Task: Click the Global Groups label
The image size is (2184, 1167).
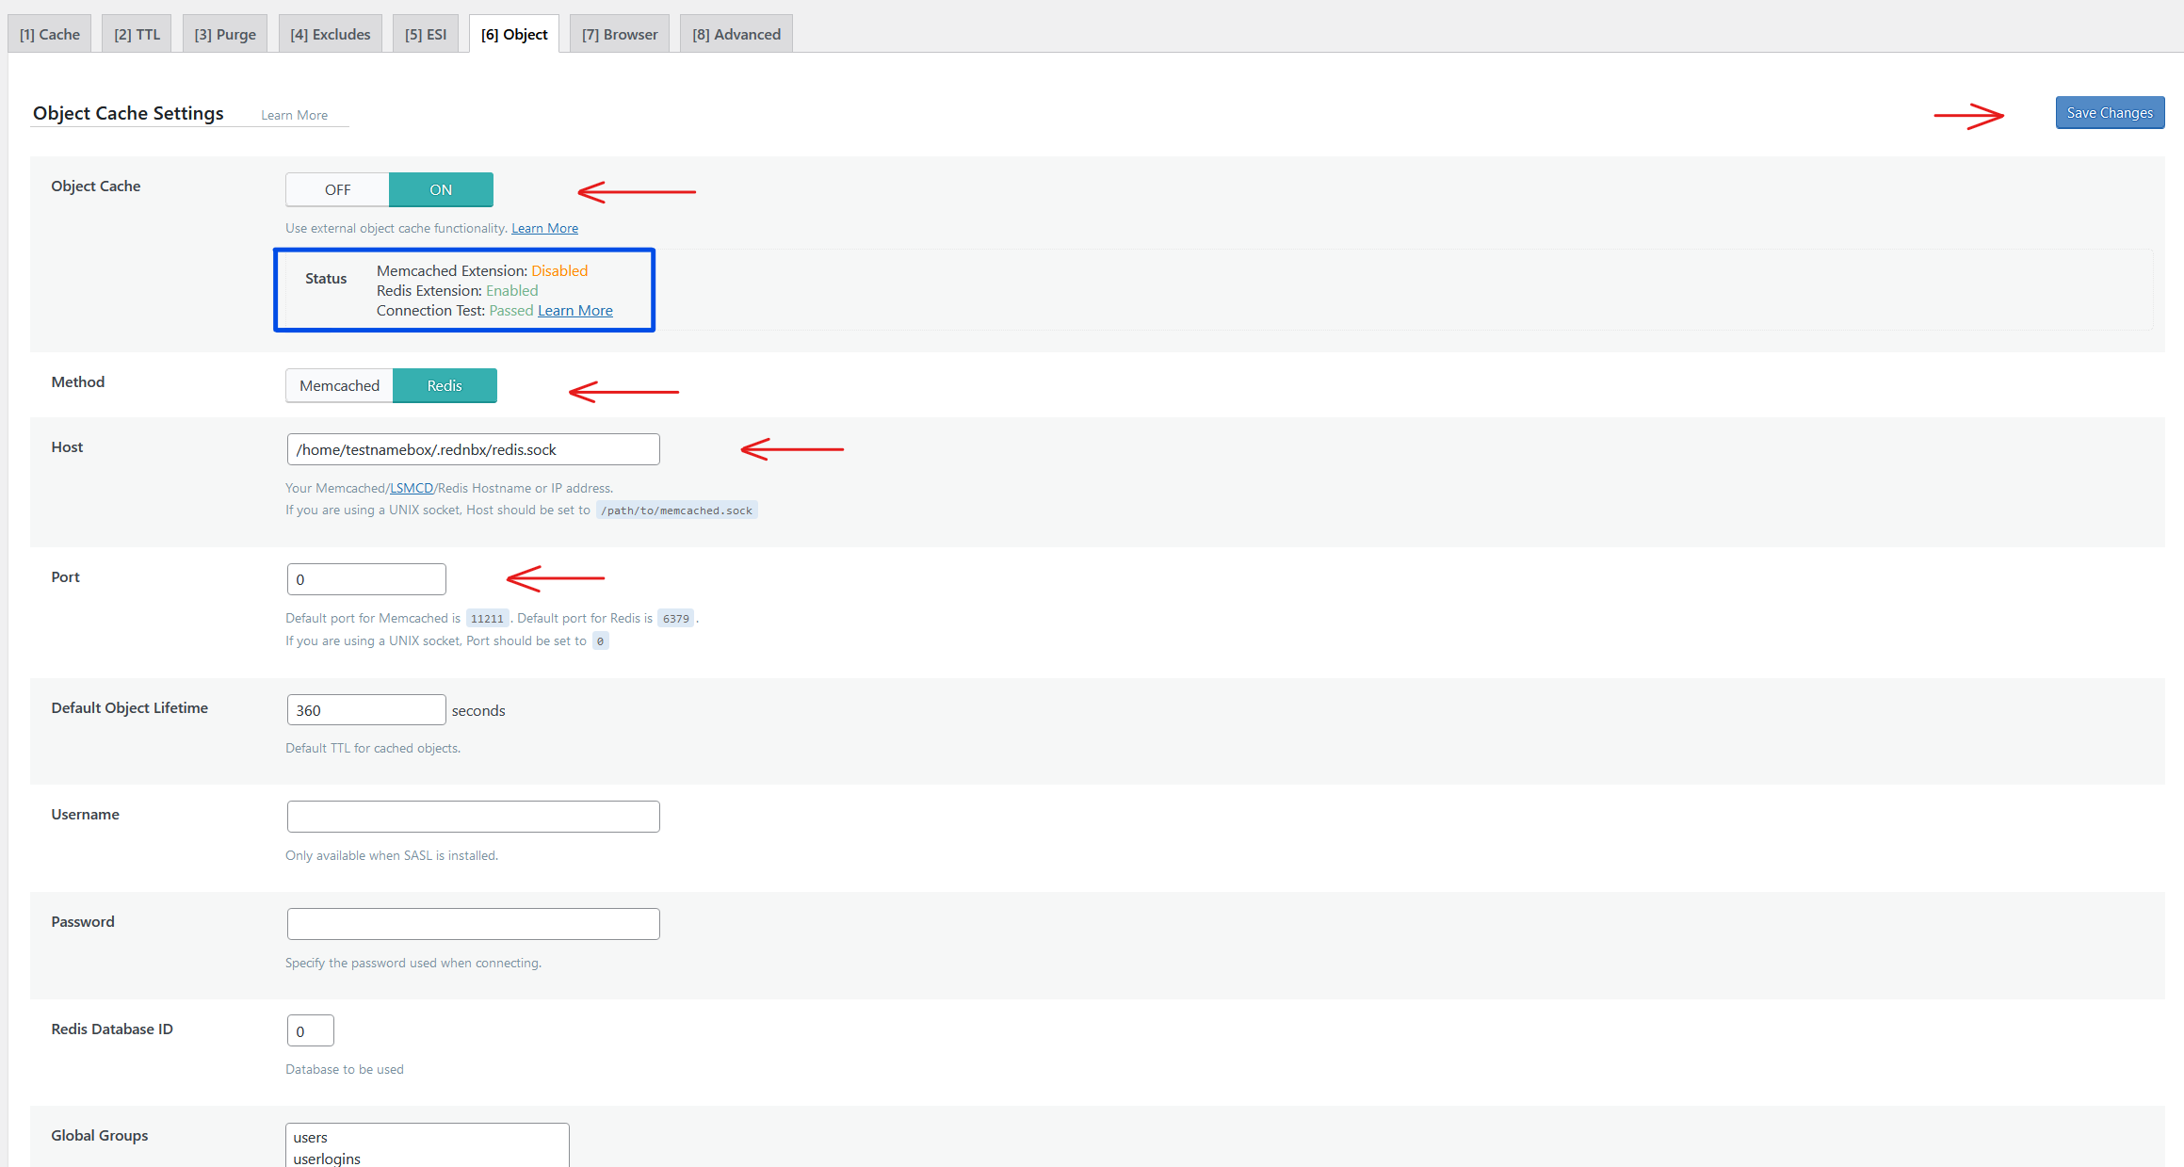Action: [100, 1136]
